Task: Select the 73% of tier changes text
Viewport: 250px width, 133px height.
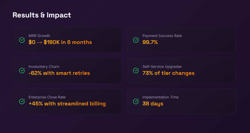Action: click(x=168, y=73)
